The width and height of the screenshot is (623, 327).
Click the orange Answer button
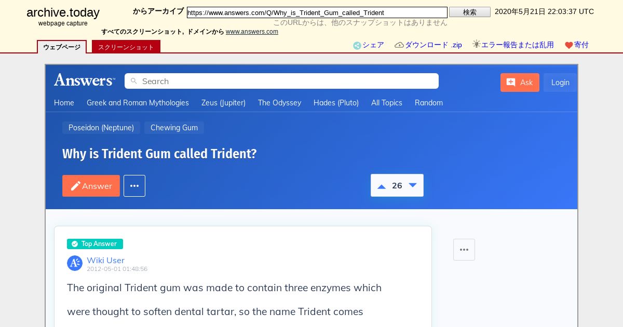(91, 186)
